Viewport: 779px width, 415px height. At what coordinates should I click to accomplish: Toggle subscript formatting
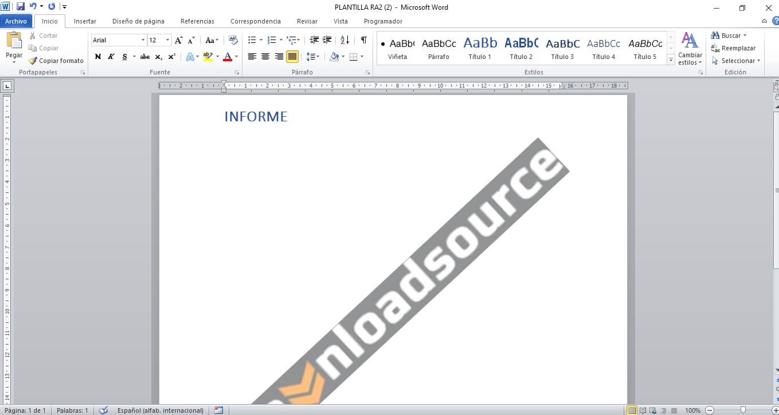159,57
